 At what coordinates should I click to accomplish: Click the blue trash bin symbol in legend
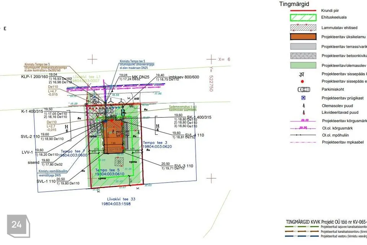[x=303, y=98]
